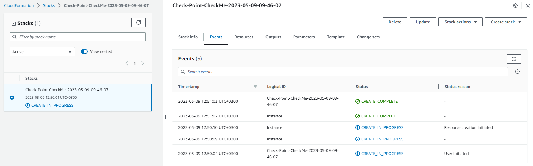Expand the Stack actions dropdown
Viewport: 533px width, 166px height.
tap(460, 22)
